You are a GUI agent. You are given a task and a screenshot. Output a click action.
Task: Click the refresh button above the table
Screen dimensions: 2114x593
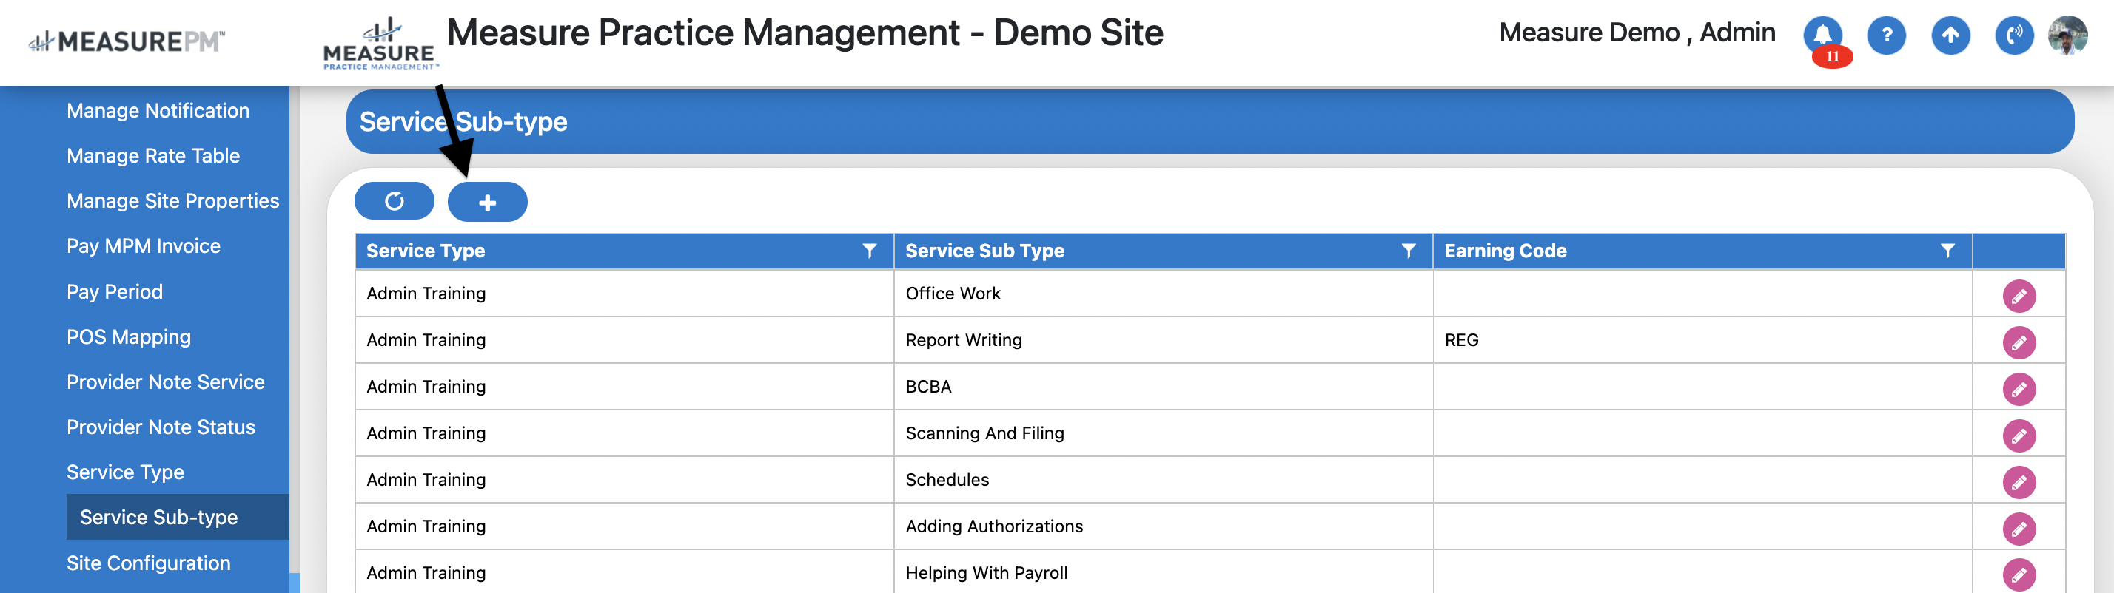[394, 201]
